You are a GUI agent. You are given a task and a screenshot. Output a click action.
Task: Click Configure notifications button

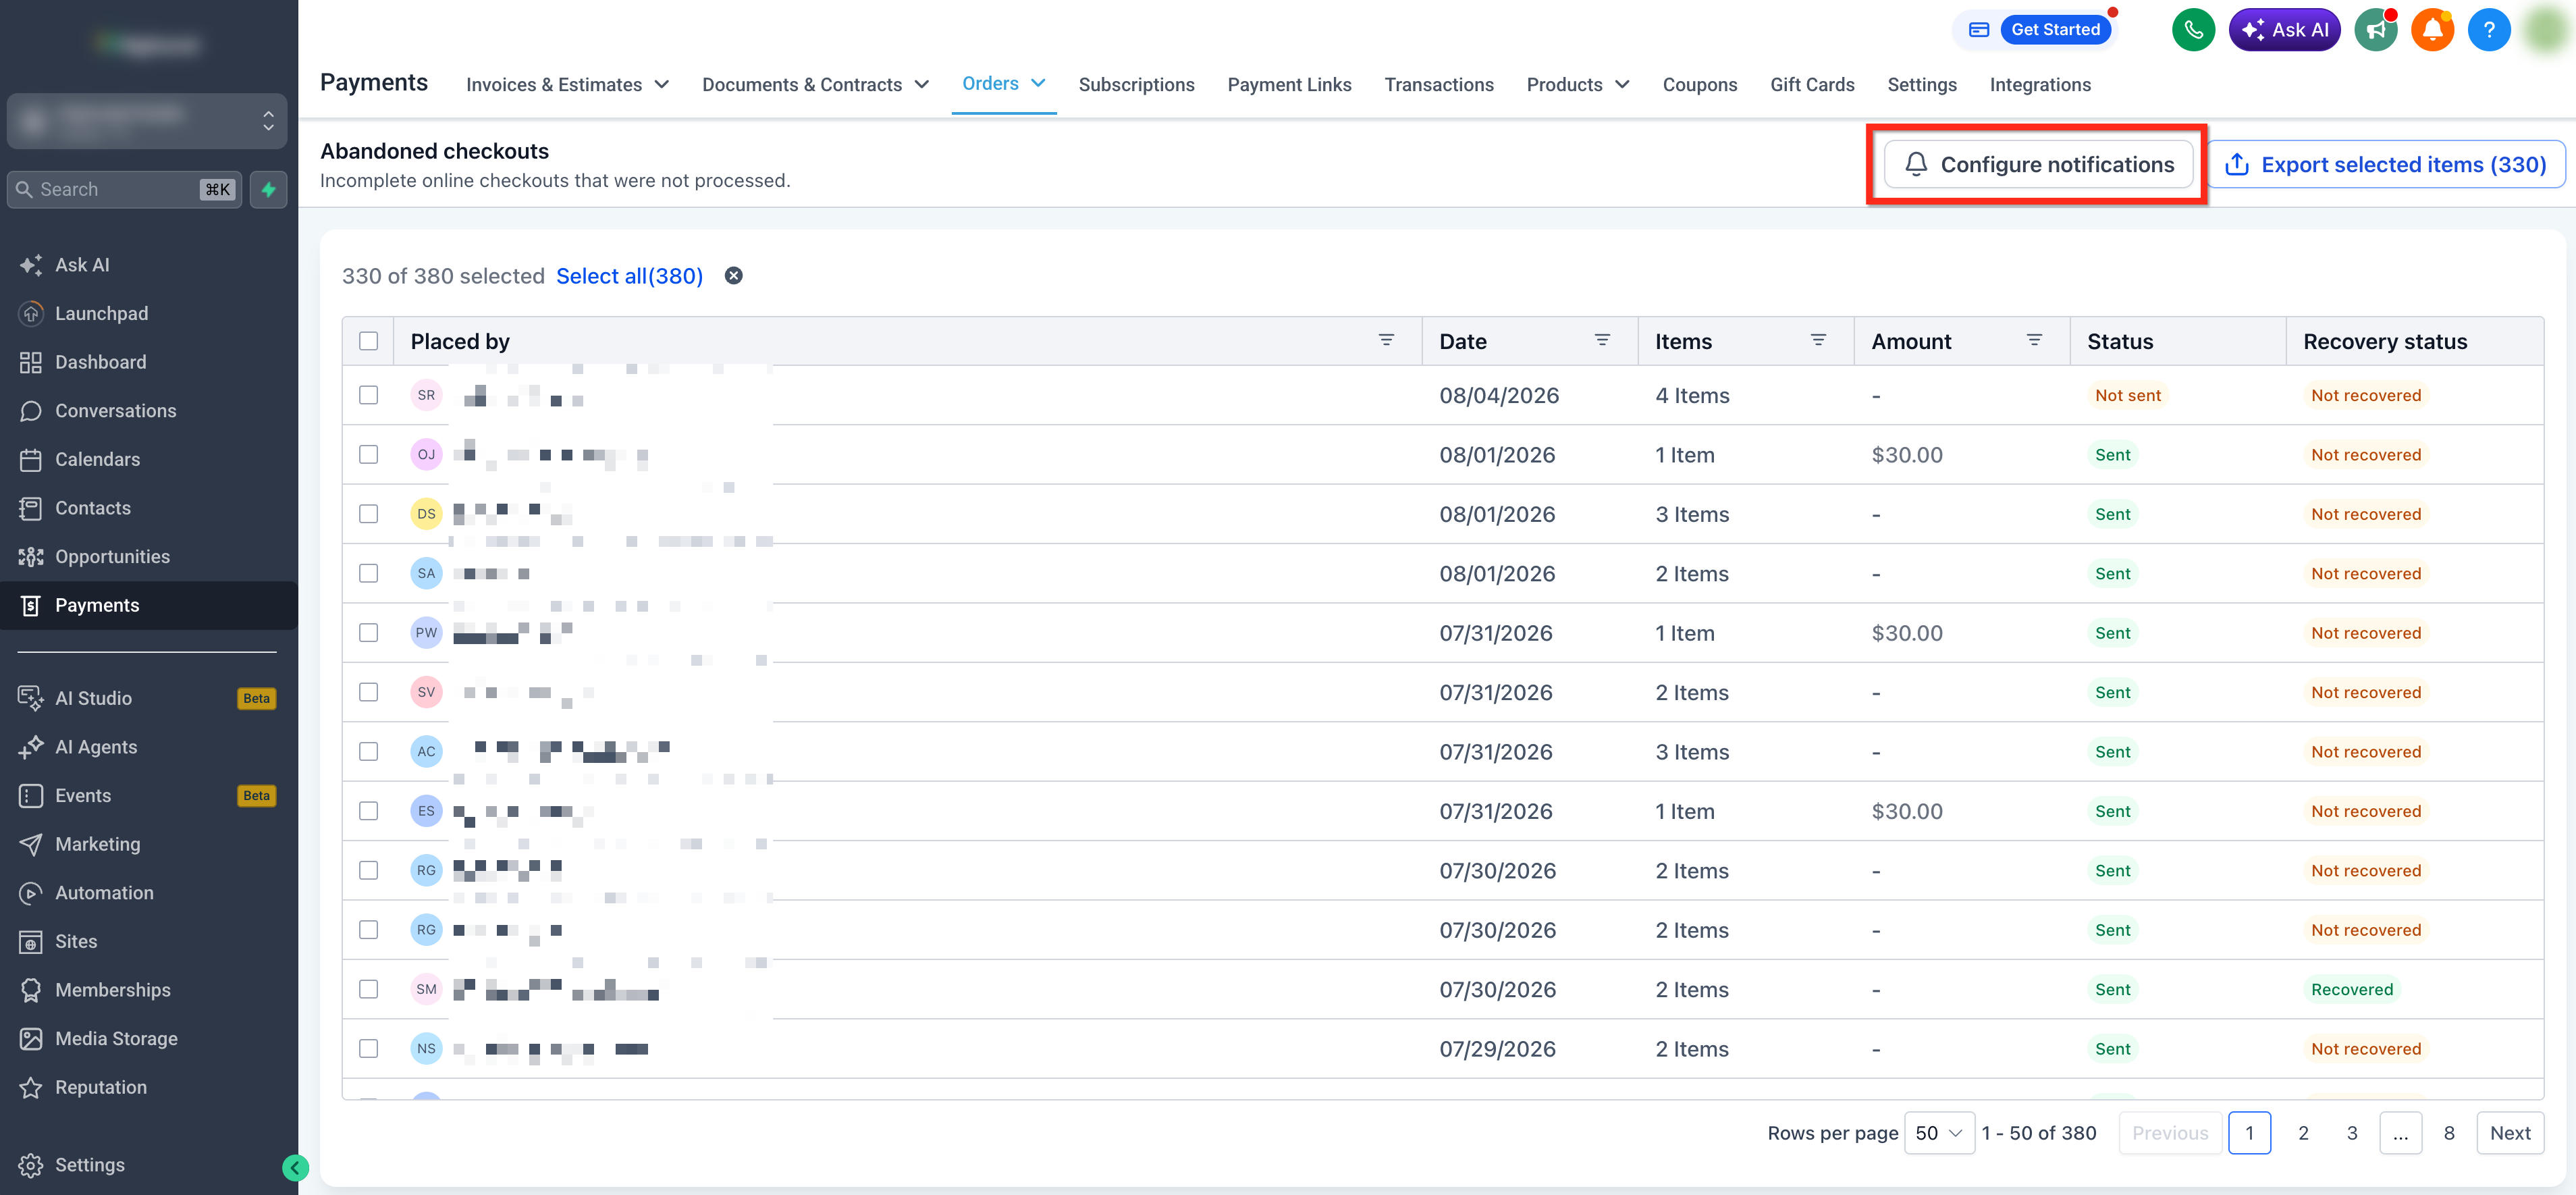[2038, 165]
